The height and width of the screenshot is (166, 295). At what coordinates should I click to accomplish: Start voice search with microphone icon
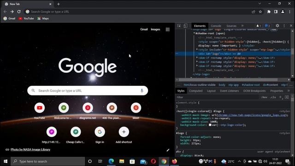tap(142, 90)
